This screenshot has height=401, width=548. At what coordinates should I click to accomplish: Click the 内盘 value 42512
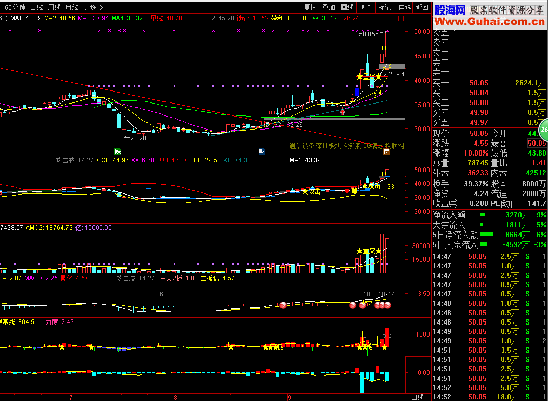(x=536, y=173)
